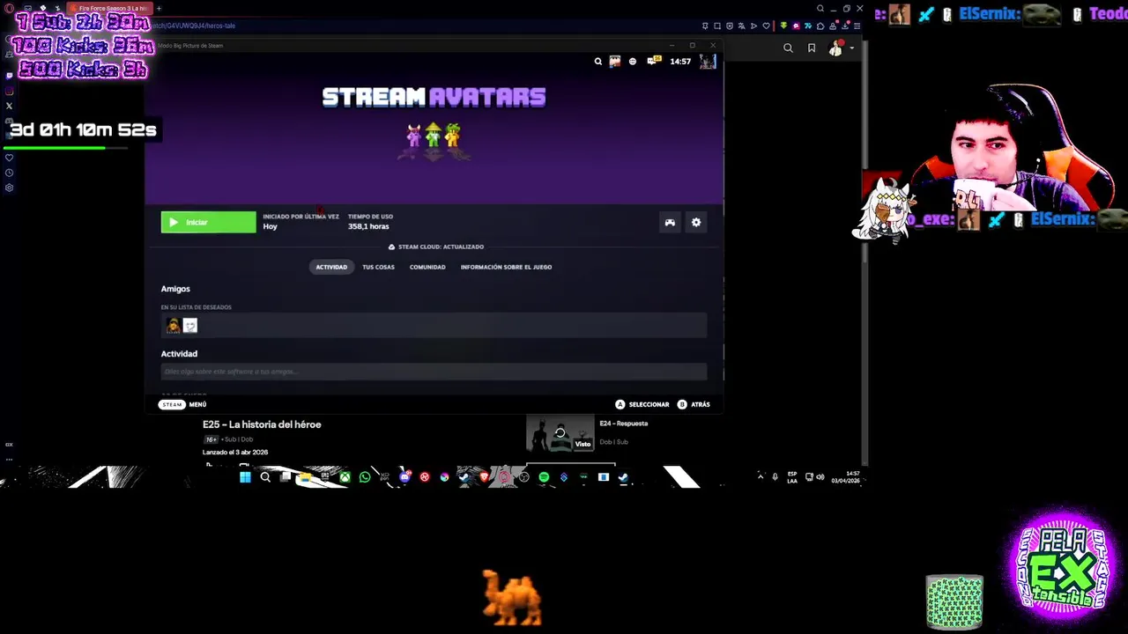The height and width of the screenshot is (634, 1128).
Task: Open the E24 – Respuesta episode thumbnail
Action: (560, 433)
